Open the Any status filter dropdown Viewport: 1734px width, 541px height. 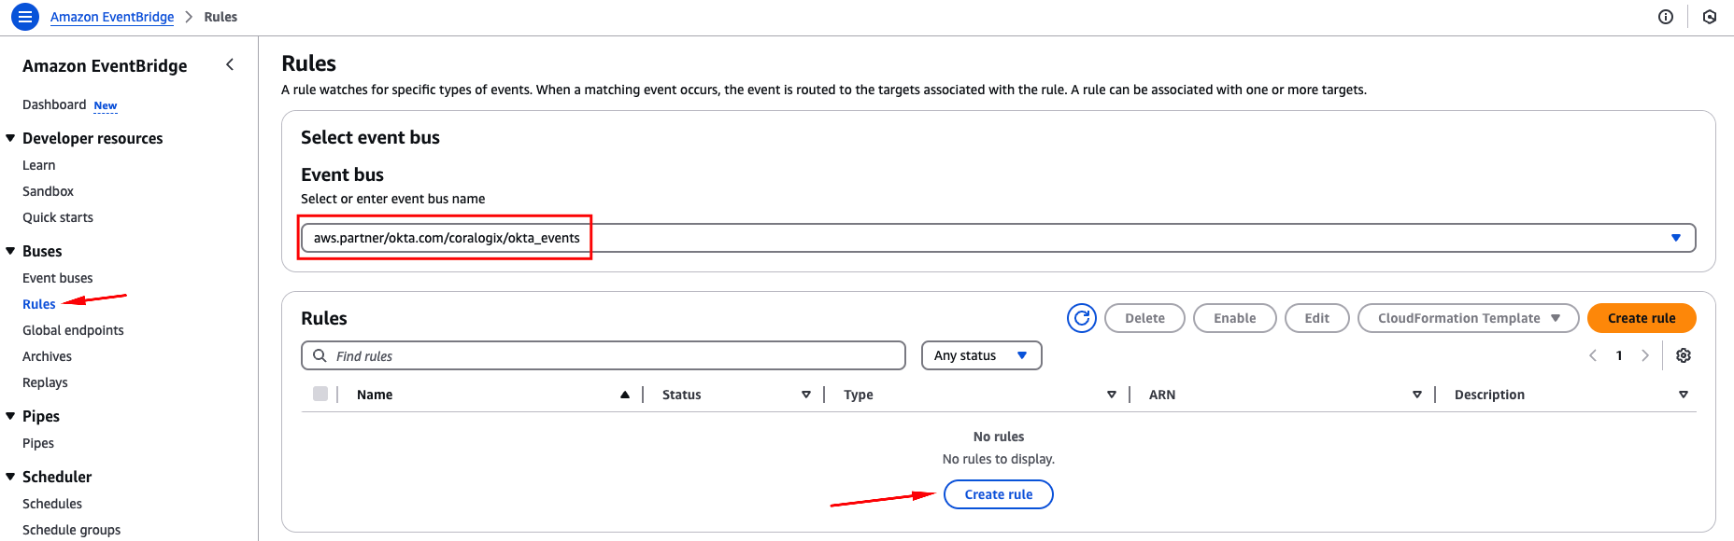[x=981, y=355]
